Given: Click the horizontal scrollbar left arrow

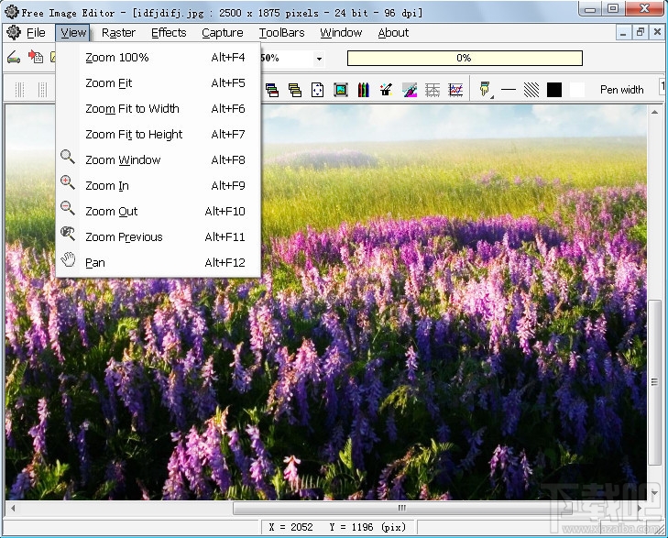Looking at the screenshot, I should tap(13, 508).
